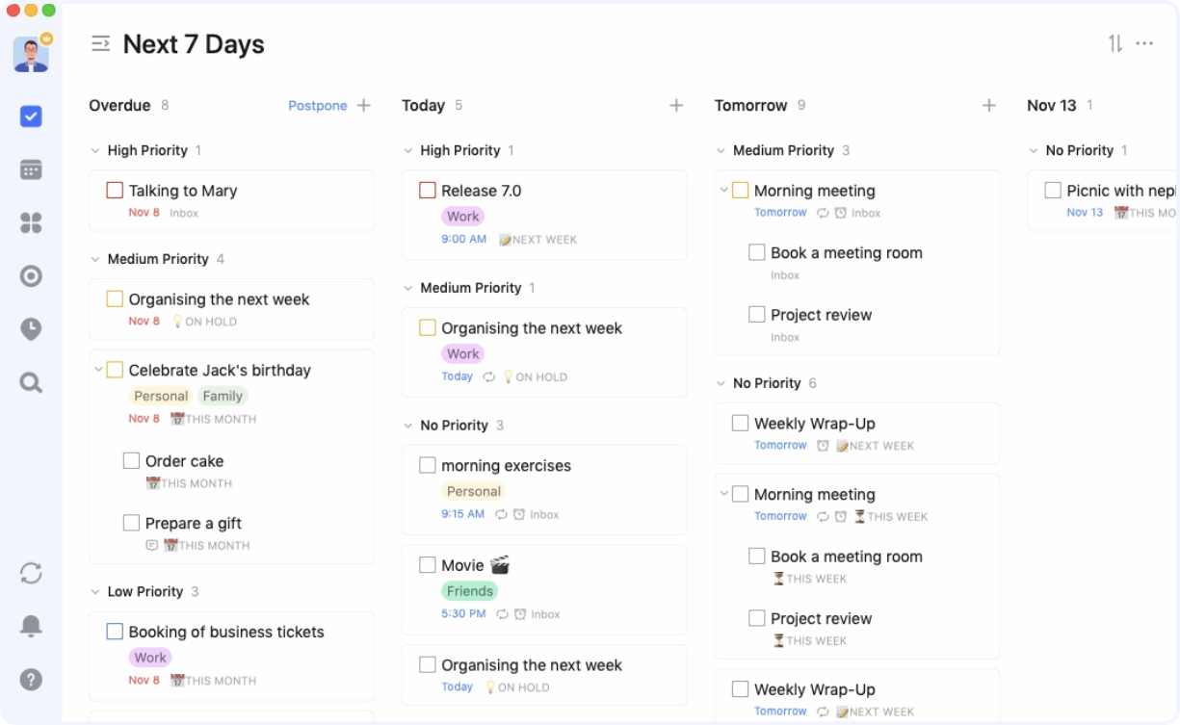This screenshot has width=1180, height=725.
Task: Open Search from the sidebar
Action: coord(30,382)
